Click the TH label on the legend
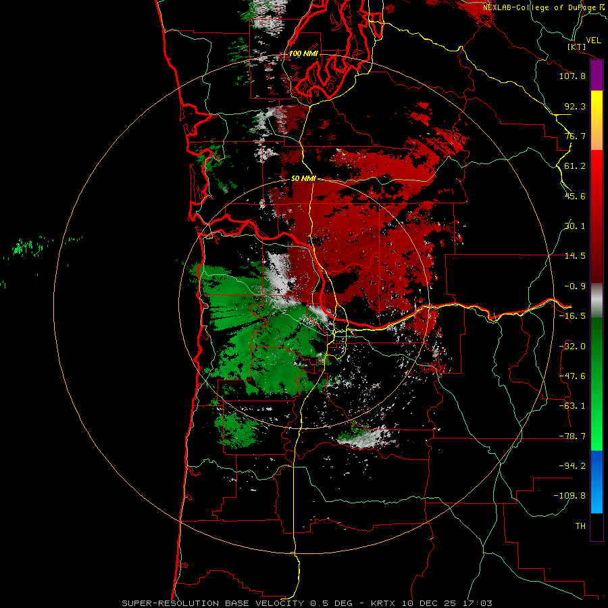Viewport: 608px width, 608px height. point(580,526)
